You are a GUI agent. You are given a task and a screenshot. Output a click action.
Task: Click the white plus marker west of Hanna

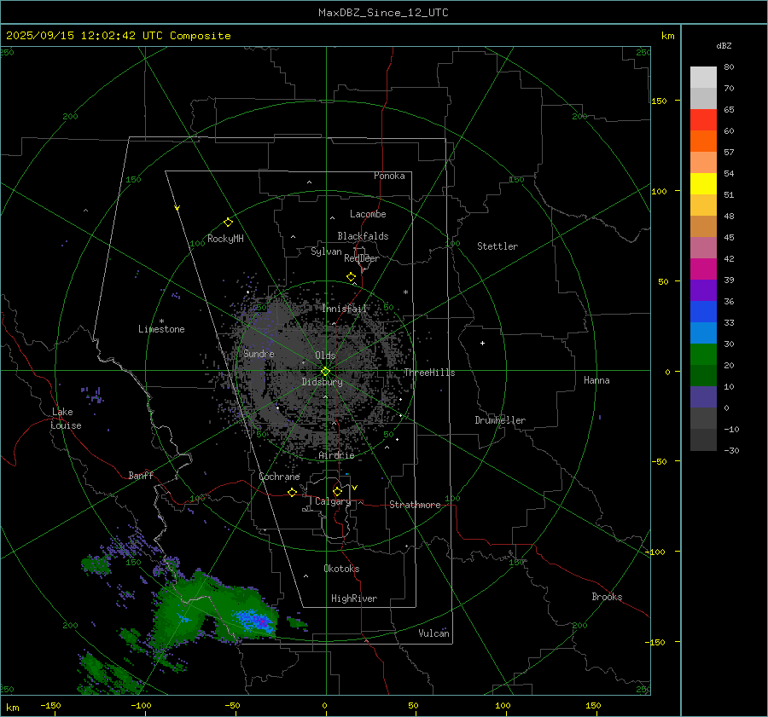[x=482, y=343]
